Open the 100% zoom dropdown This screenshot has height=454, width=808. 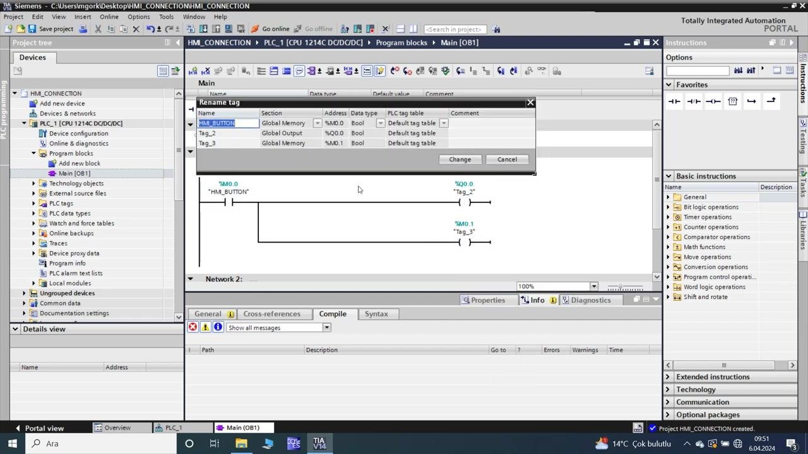594,286
